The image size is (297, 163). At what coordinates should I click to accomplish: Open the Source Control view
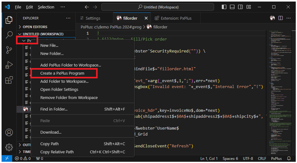[9, 50]
